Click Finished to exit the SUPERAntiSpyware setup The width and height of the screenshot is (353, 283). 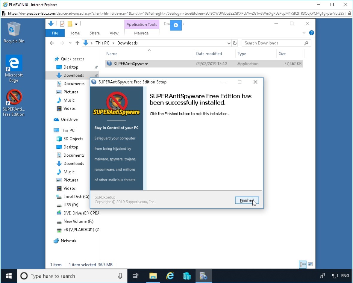coord(247,200)
